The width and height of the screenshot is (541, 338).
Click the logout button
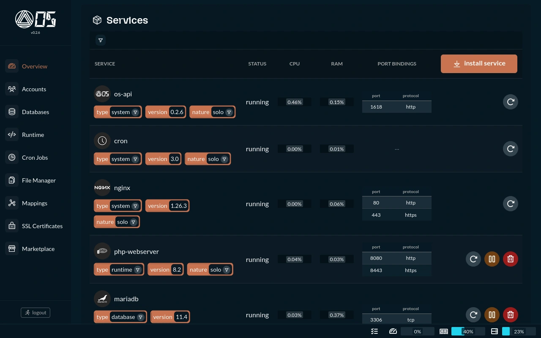pyautogui.click(x=36, y=313)
